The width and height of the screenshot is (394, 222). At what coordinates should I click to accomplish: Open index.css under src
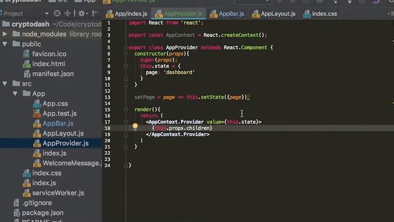point(47,173)
